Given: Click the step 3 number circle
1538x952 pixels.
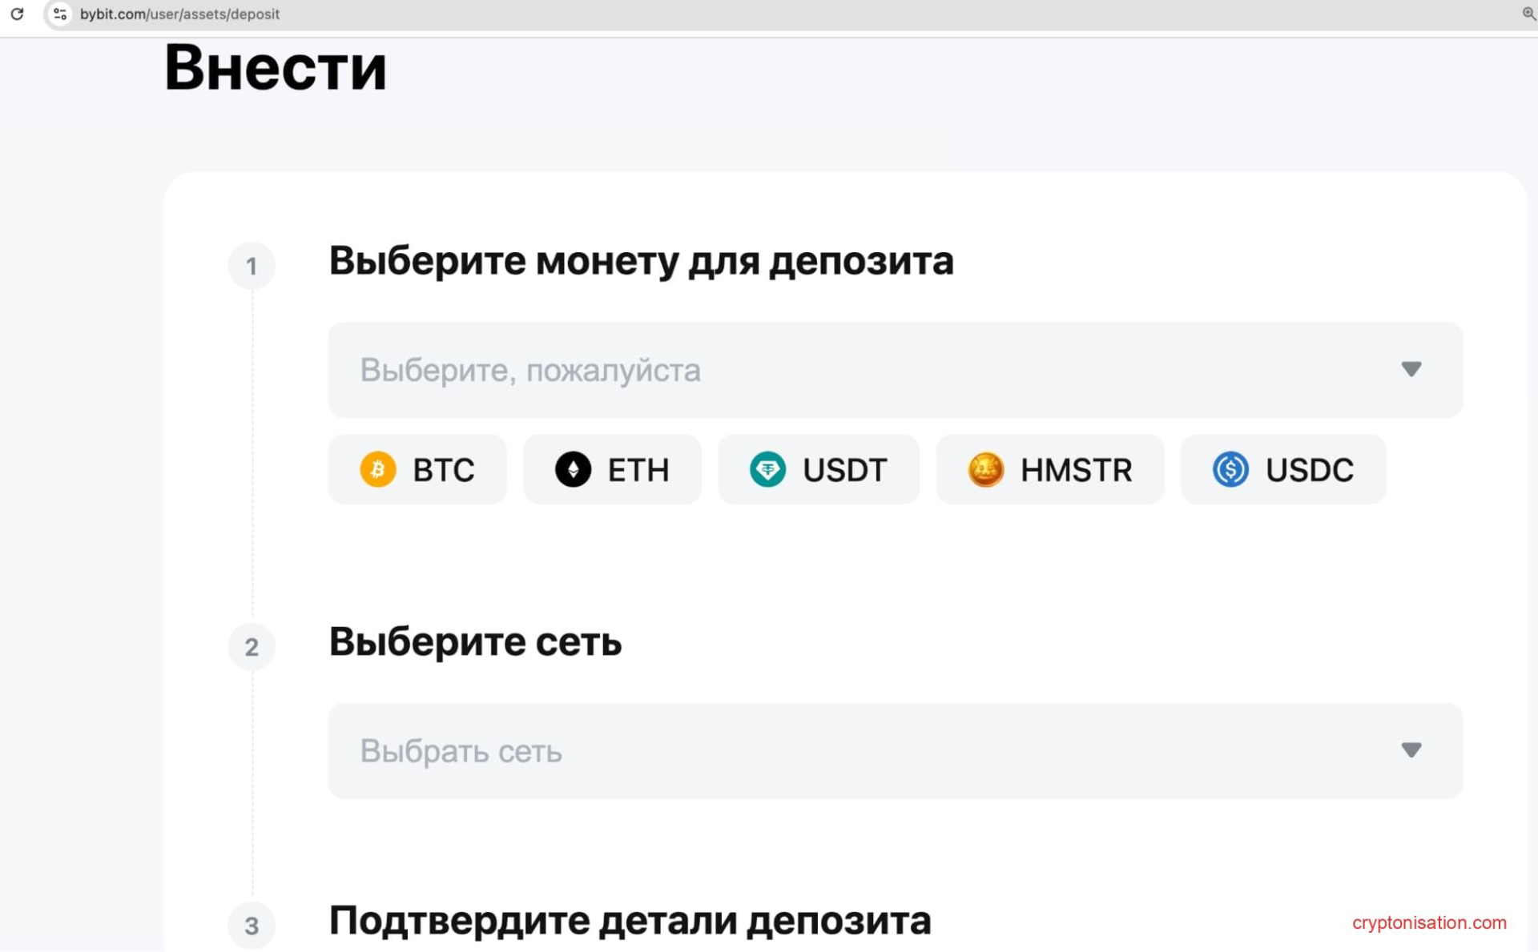Looking at the screenshot, I should (x=252, y=926).
